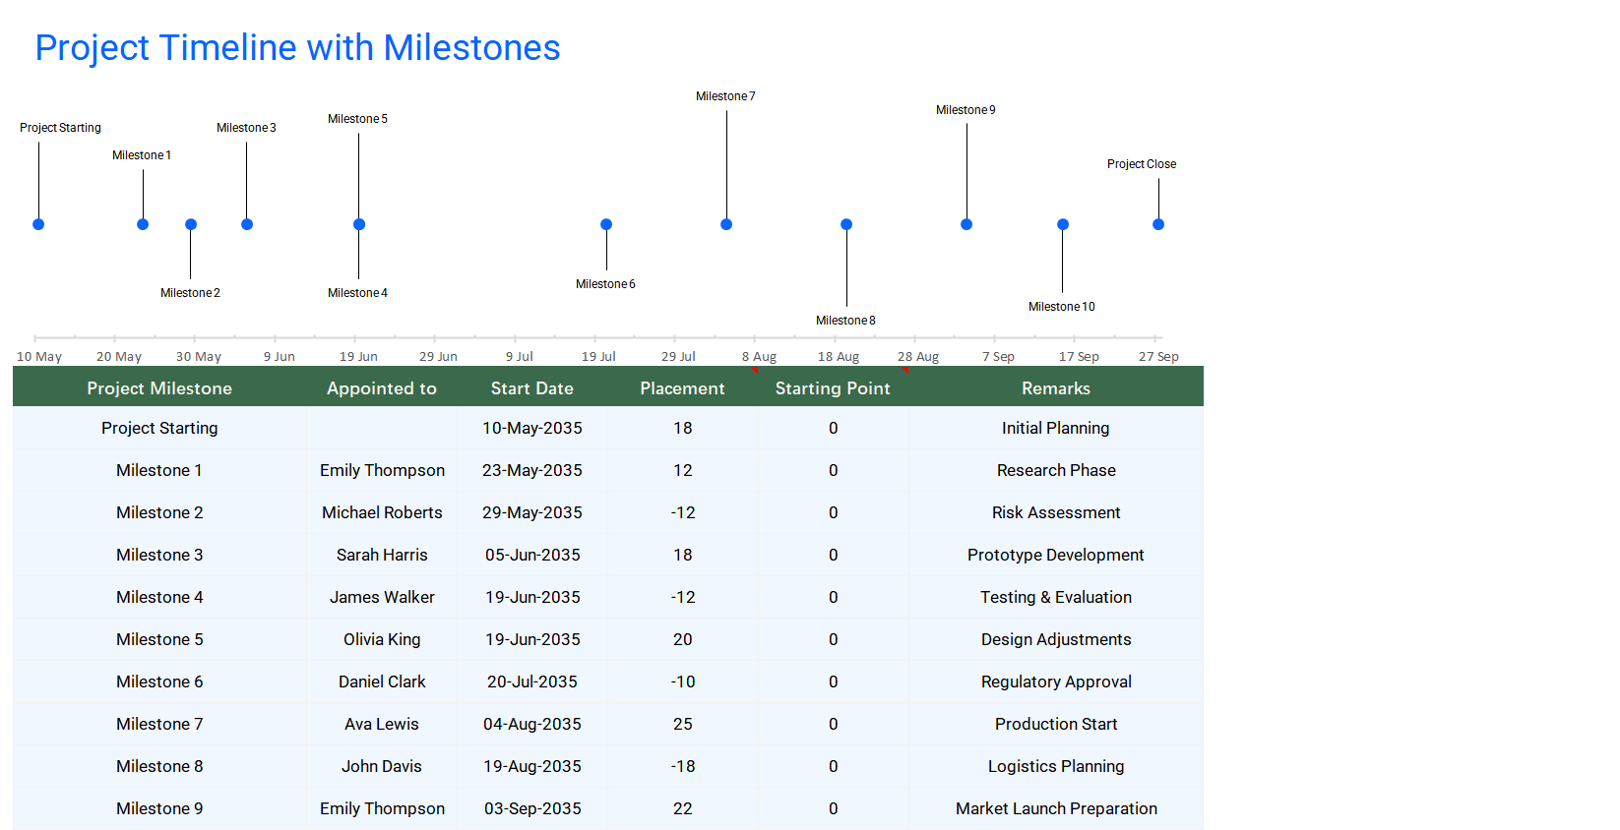Select the chart title Project Timeline with Milestones
This screenshot has height=830, width=1620.
point(297,47)
